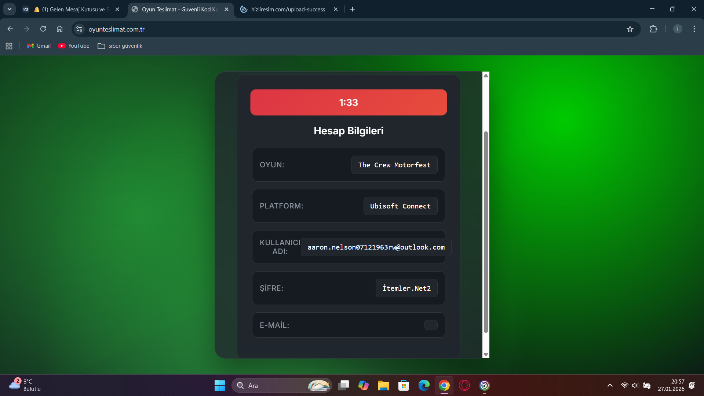Screen dimensions: 704x396
Task: Open Task View on the taskbar
Action: pyautogui.click(x=343, y=385)
